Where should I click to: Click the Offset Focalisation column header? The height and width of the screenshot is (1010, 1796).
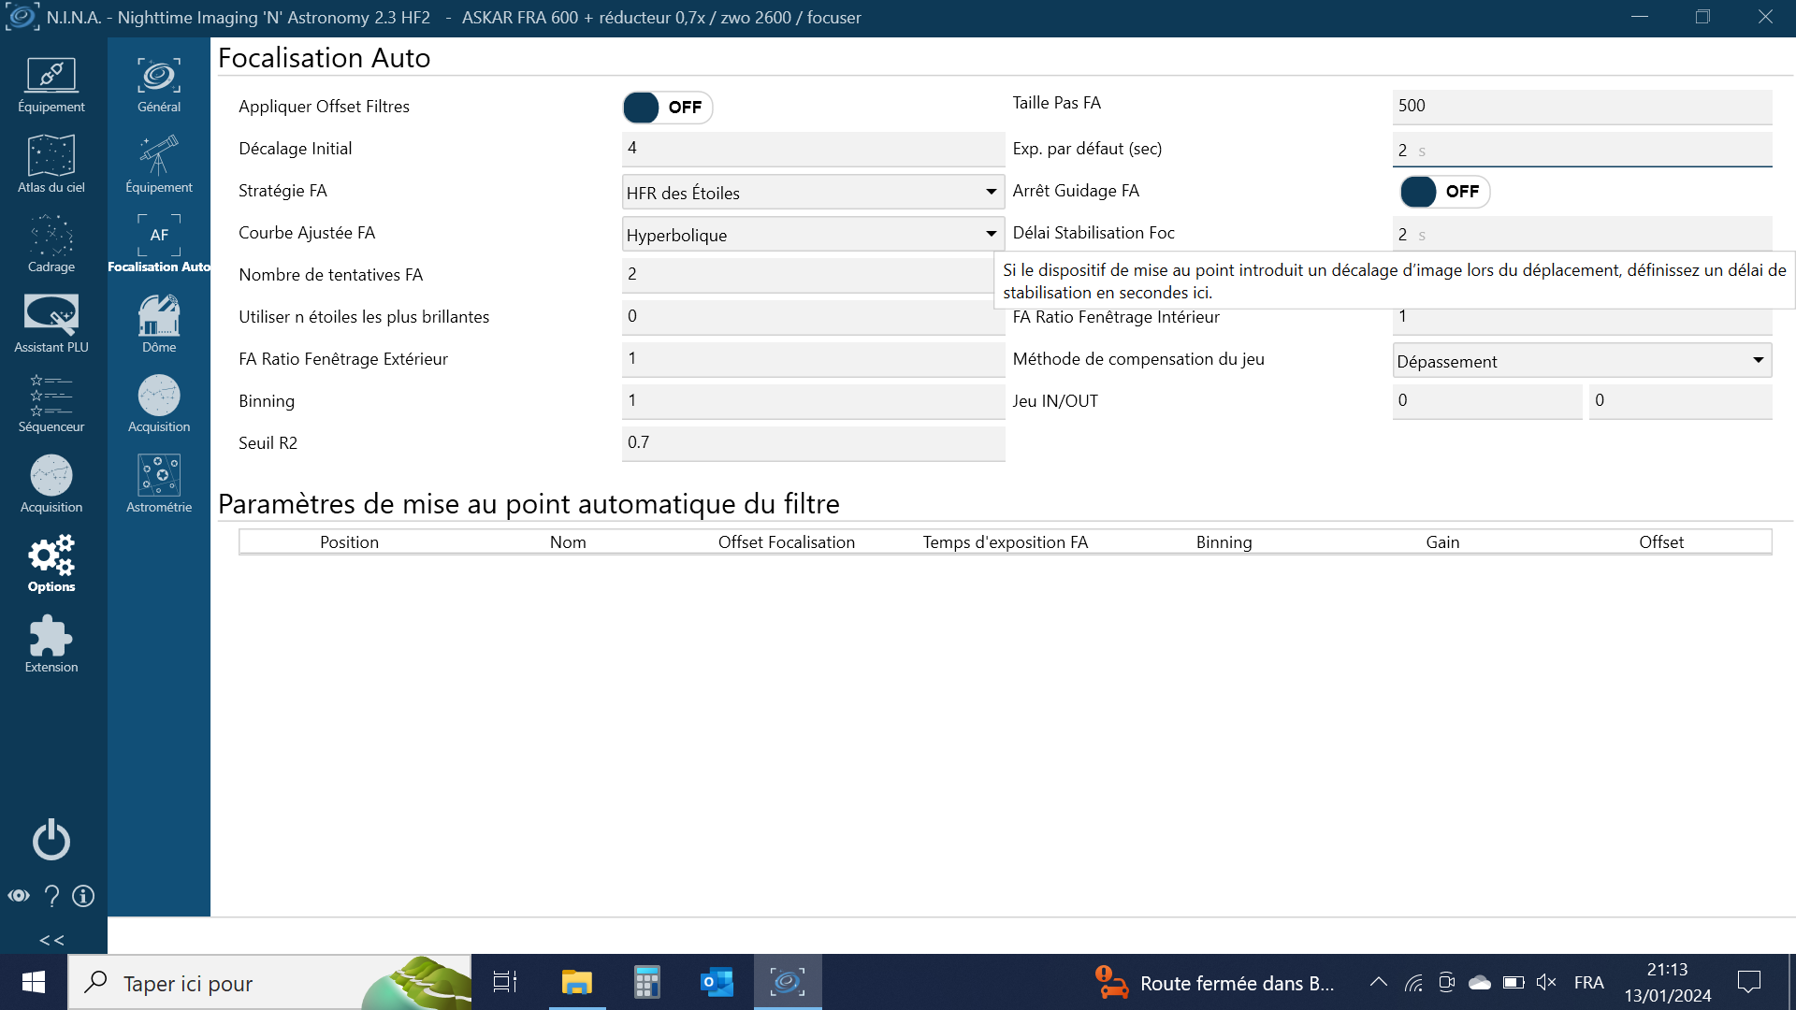pyautogui.click(x=786, y=542)
